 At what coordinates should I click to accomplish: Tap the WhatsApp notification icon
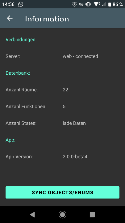click(21, 4)
